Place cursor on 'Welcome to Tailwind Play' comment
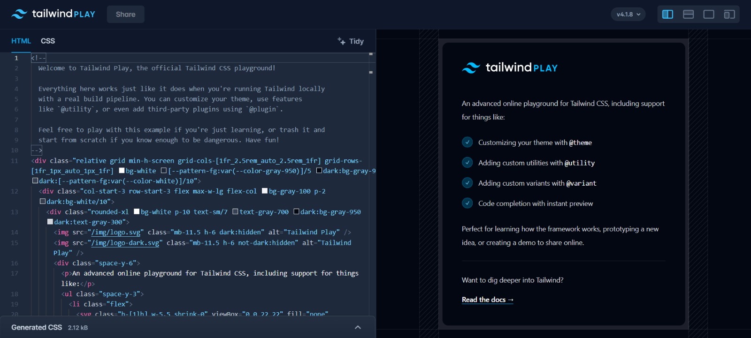 click(157, 68)
